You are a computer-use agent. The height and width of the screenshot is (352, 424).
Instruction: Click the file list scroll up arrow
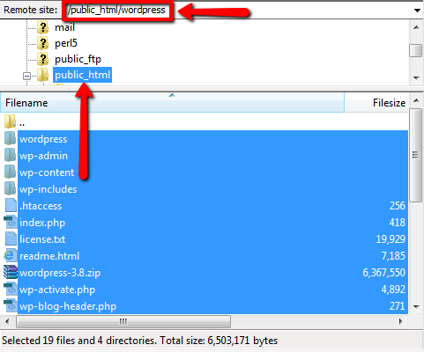[x=416, y=100]
